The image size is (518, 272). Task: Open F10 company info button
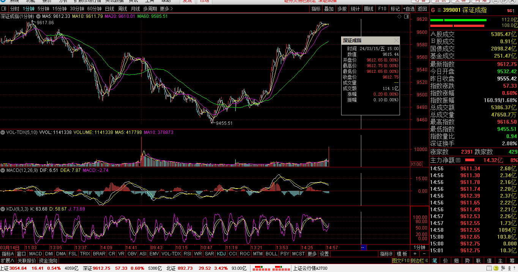coord(382,9)
